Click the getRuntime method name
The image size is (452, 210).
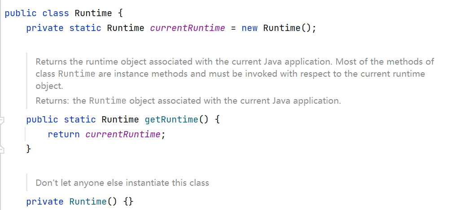pyautogui.click(x=172, y=119)
